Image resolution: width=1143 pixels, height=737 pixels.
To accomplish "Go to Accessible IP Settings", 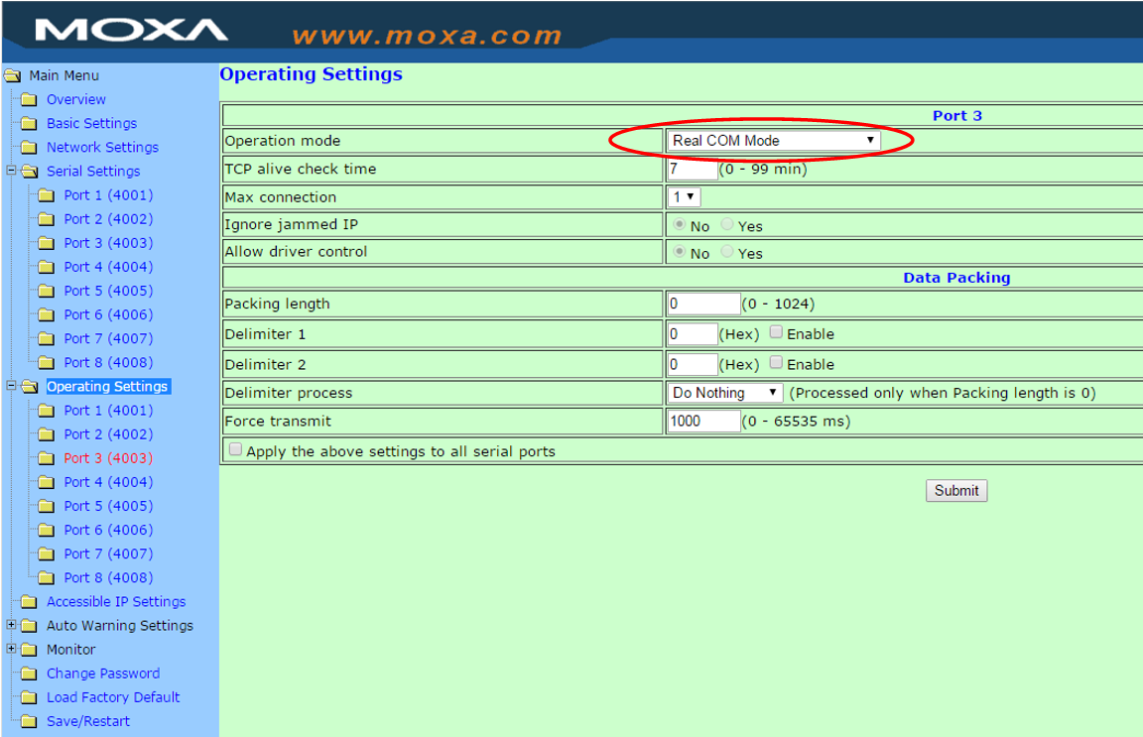I will pyautogui.click(x=116, y=601).
